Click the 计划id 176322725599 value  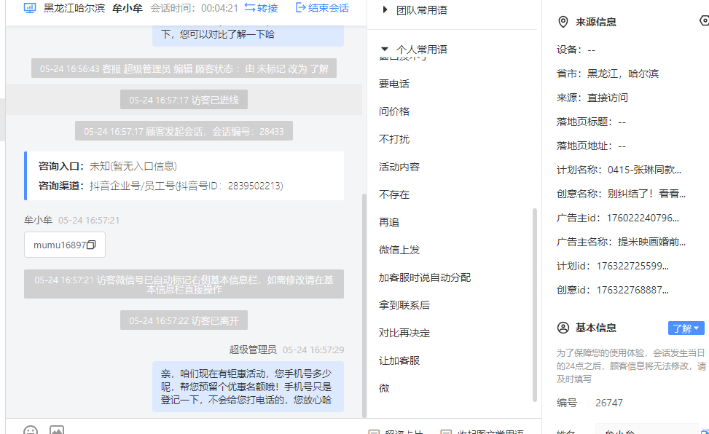(632, 266)
